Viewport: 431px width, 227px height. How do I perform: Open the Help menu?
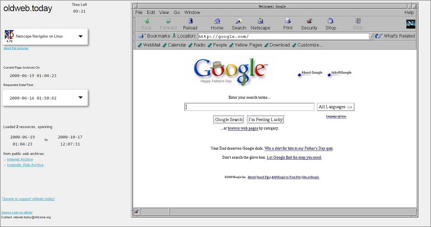pos(409,13)
